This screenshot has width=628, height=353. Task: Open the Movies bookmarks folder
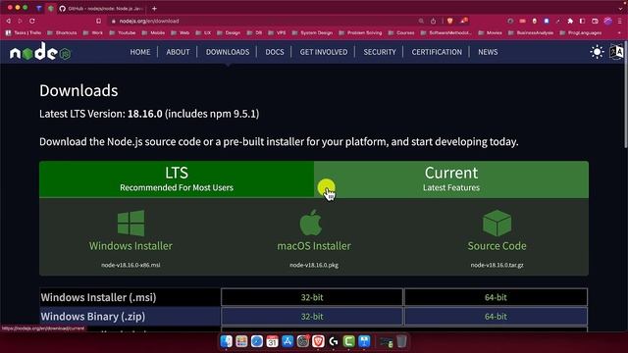(x=491, y=32)
